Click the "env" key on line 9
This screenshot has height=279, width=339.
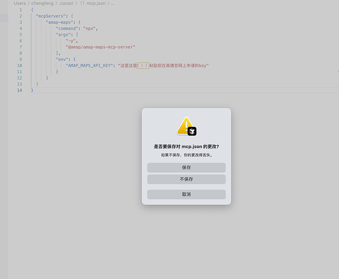coord(61,59)
